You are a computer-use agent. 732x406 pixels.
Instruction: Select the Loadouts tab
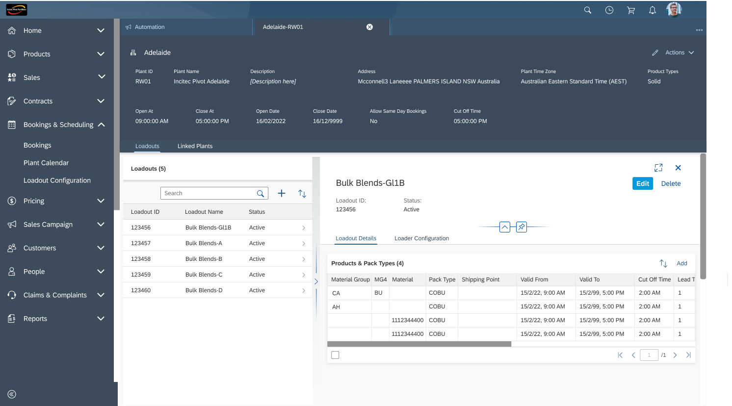147,146
